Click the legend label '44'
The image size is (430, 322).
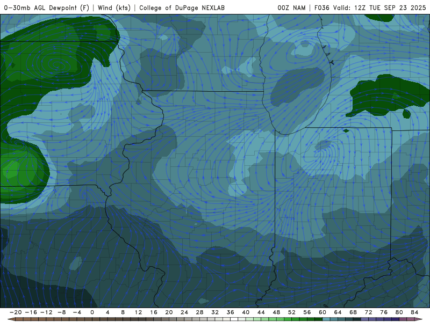pyautogui.click(x=261, y=312)
